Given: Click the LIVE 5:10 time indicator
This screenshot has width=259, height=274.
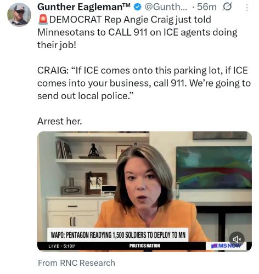Looking at the screenshot, I should (x=62, y=246).
